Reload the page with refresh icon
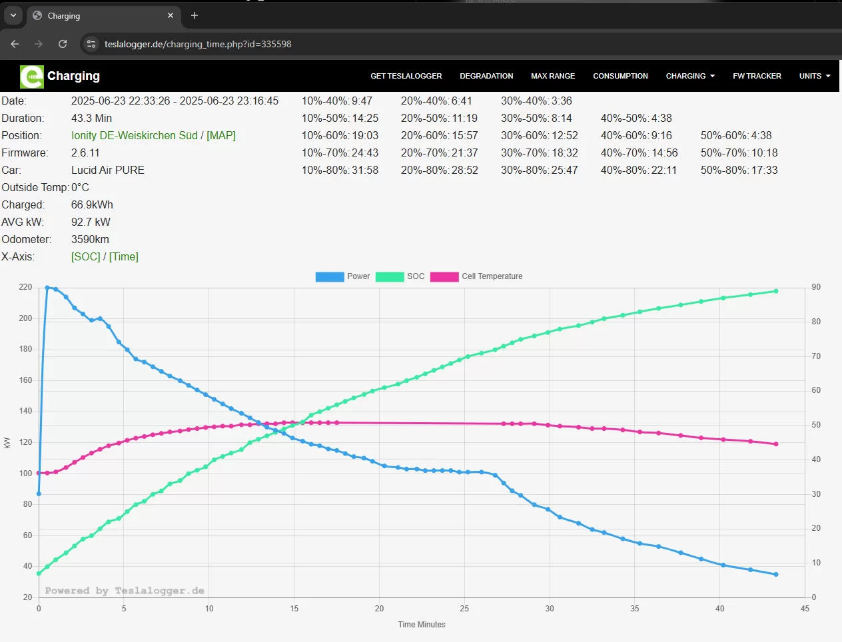Image resolution: width=842 pixels, height=642 pixels. pos(63,44)
